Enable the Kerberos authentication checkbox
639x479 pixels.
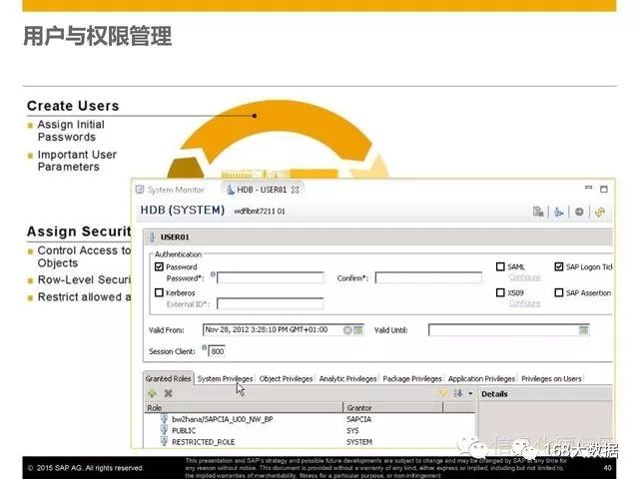point(159,292)
